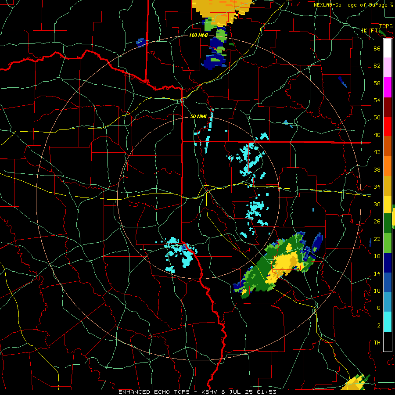Screen dimensions: 395x395
Task: Select the light blue legend swatch
Action: coord(388,302)
